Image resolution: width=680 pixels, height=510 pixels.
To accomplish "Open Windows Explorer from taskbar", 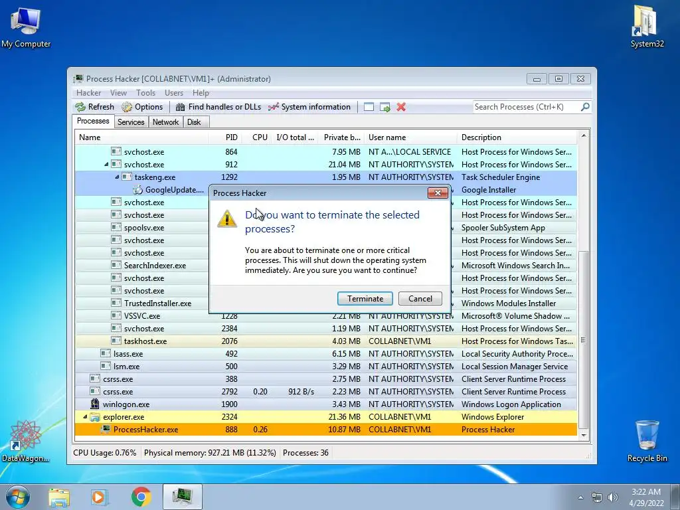I will (59, 497).
